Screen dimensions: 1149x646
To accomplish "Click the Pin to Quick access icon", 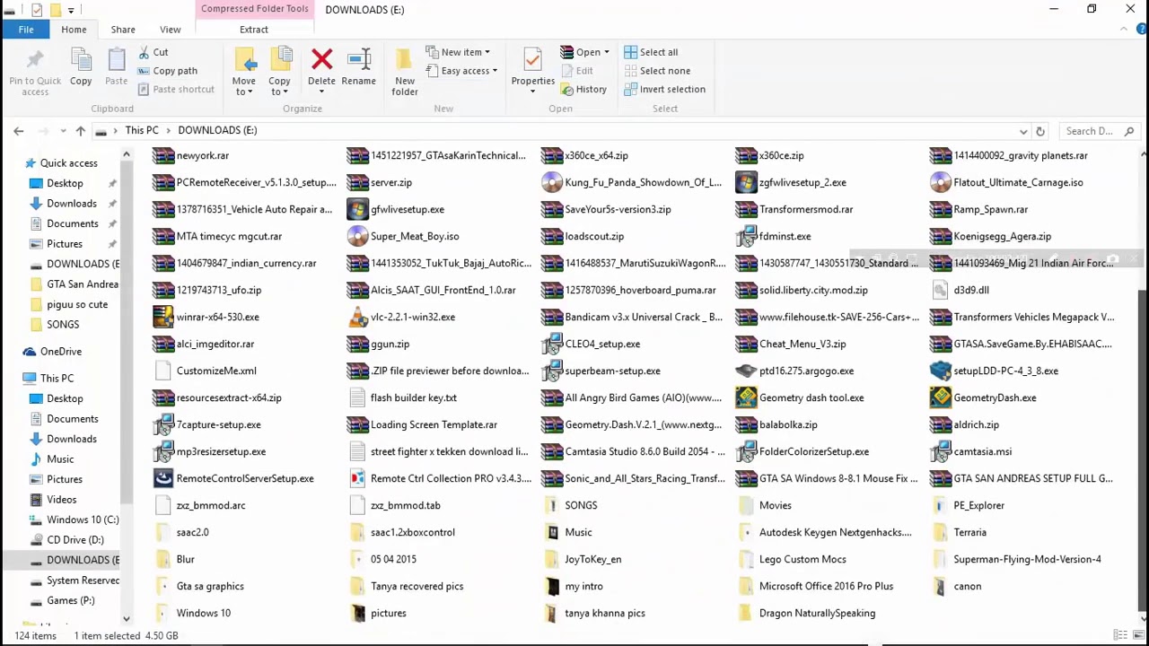I will [x=35, y=61].
